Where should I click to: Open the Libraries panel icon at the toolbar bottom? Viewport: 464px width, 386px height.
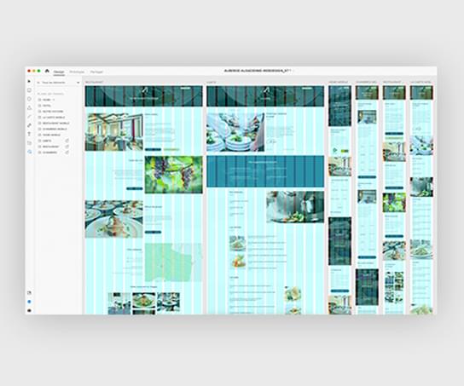point(29,293)
